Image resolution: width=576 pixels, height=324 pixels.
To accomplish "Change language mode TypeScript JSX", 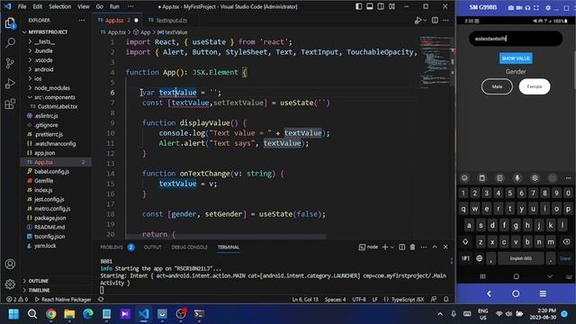I will point(408,300).
